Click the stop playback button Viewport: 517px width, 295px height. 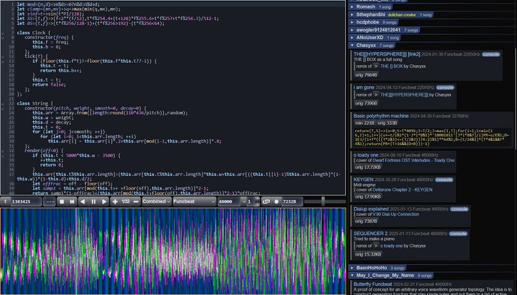[x=61, y=202]
